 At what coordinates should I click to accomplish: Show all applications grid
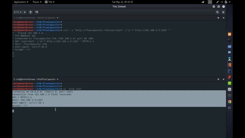tap(229, 108)
